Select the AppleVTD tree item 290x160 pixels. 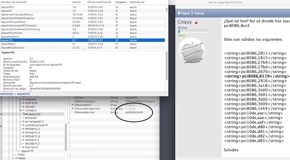coord(28,151)
